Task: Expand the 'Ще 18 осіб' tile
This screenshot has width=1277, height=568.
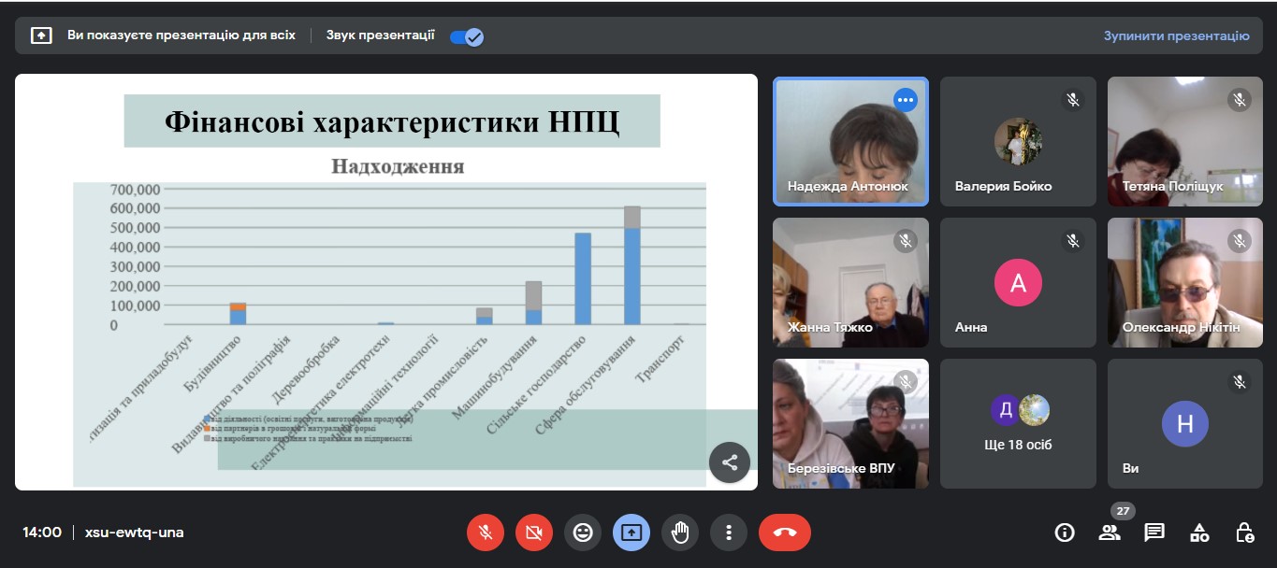Action: coord(1018,423)
